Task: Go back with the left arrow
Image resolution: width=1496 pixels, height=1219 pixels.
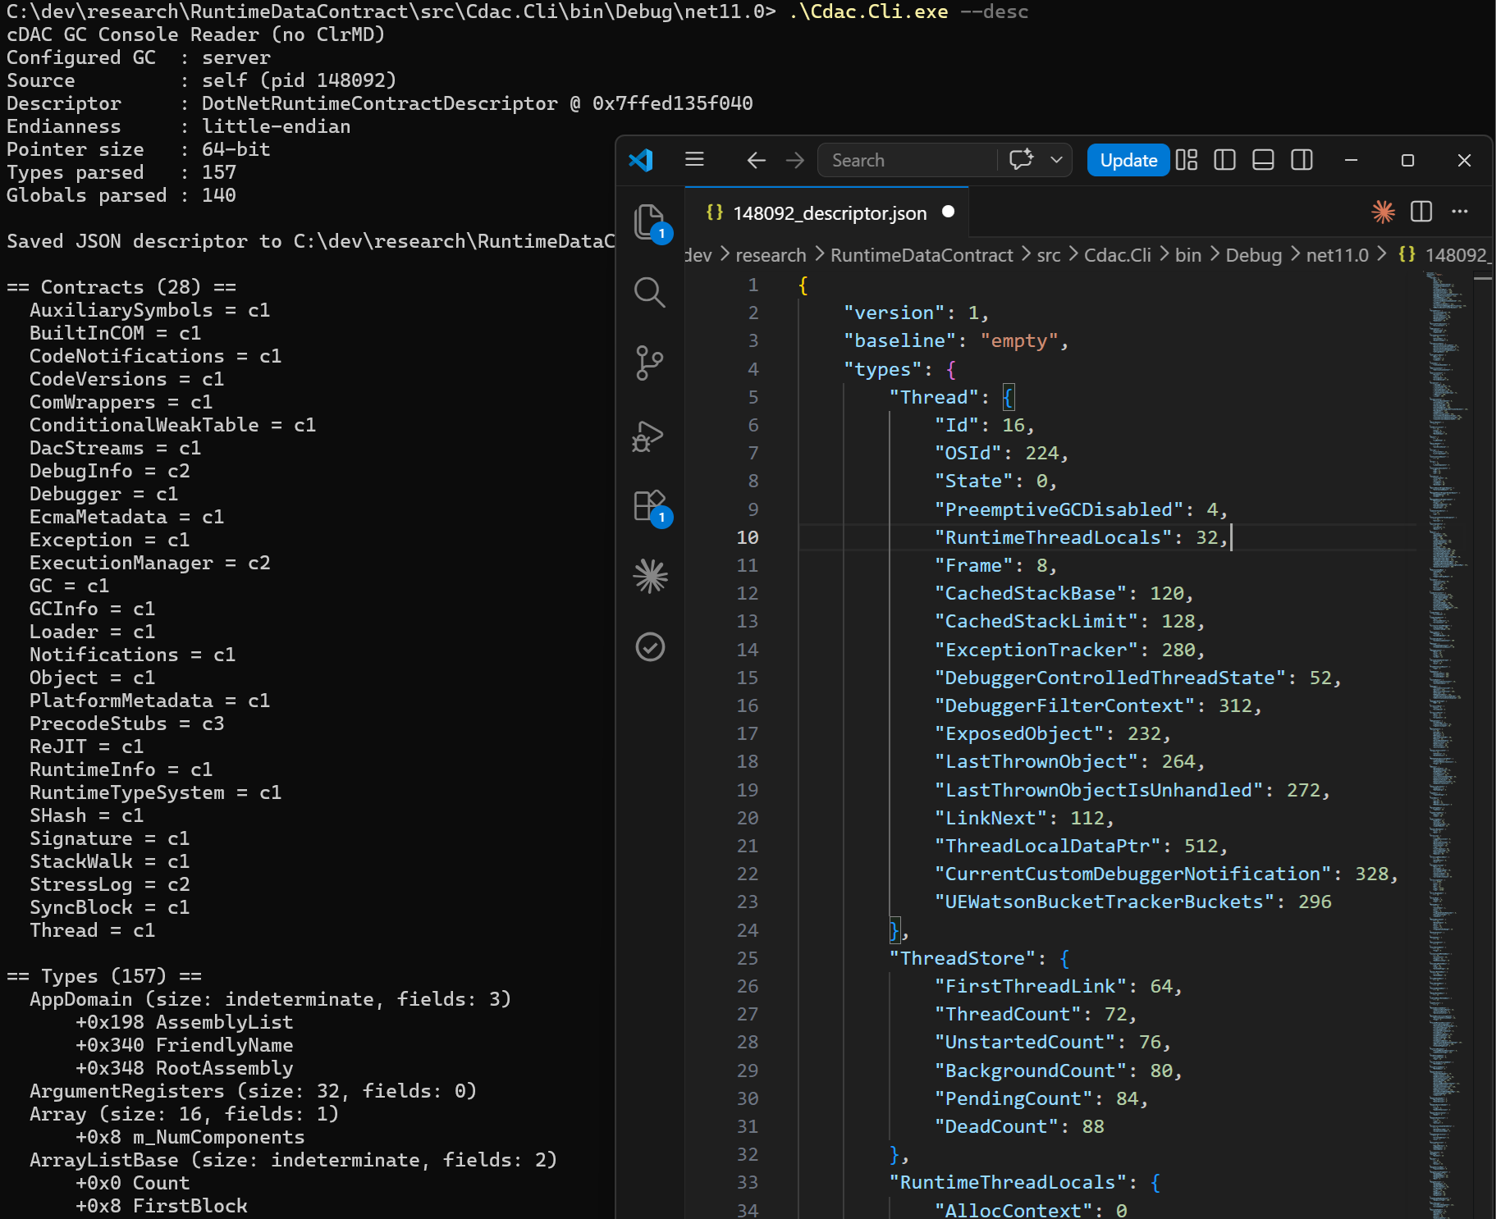Action: point(756,160)
